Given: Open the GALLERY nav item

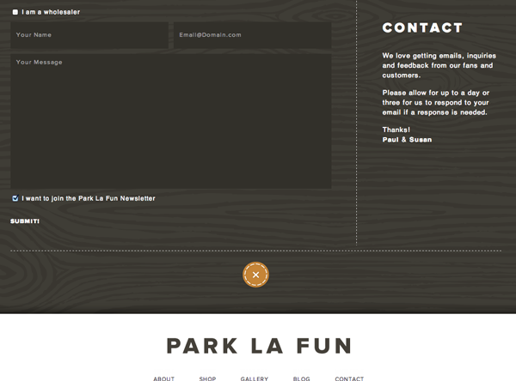Looking at the screenshot, I should 255,378.
